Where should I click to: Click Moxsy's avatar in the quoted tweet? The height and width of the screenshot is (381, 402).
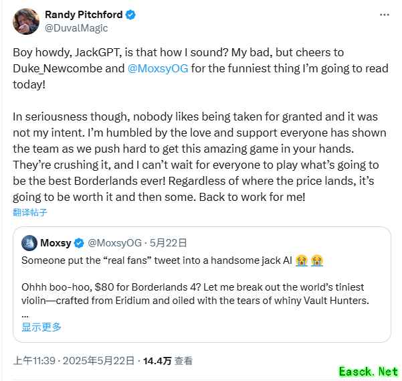point(29,242)
